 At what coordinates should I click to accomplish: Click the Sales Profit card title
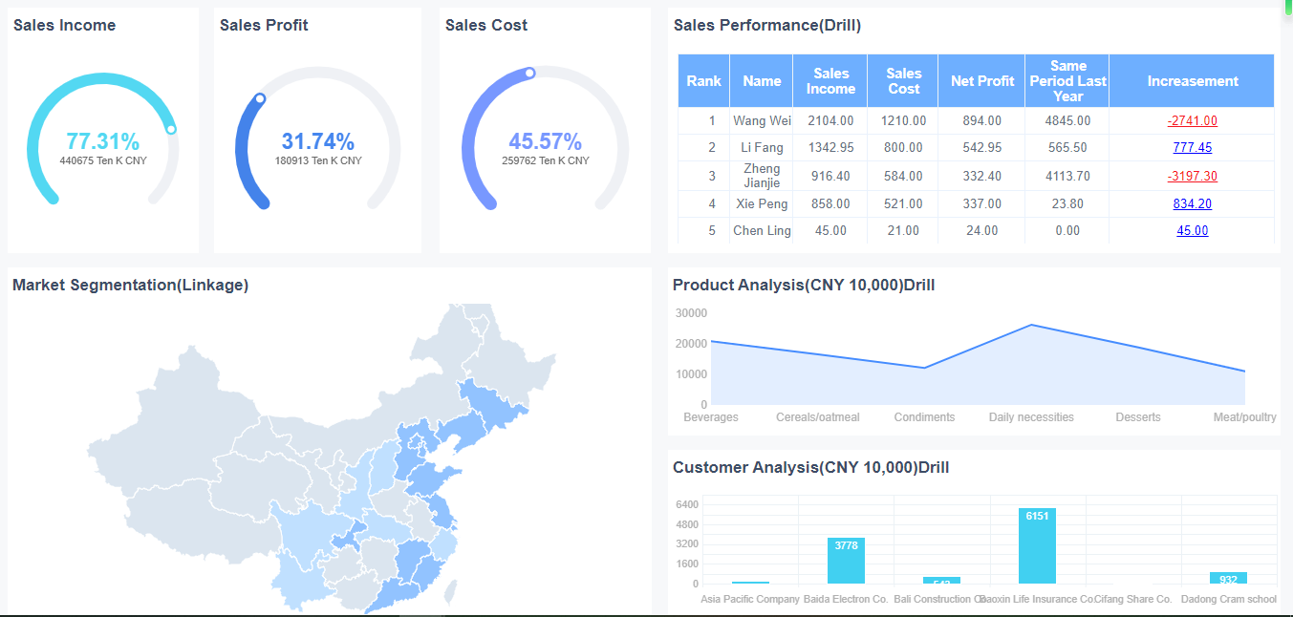(264, 26)
